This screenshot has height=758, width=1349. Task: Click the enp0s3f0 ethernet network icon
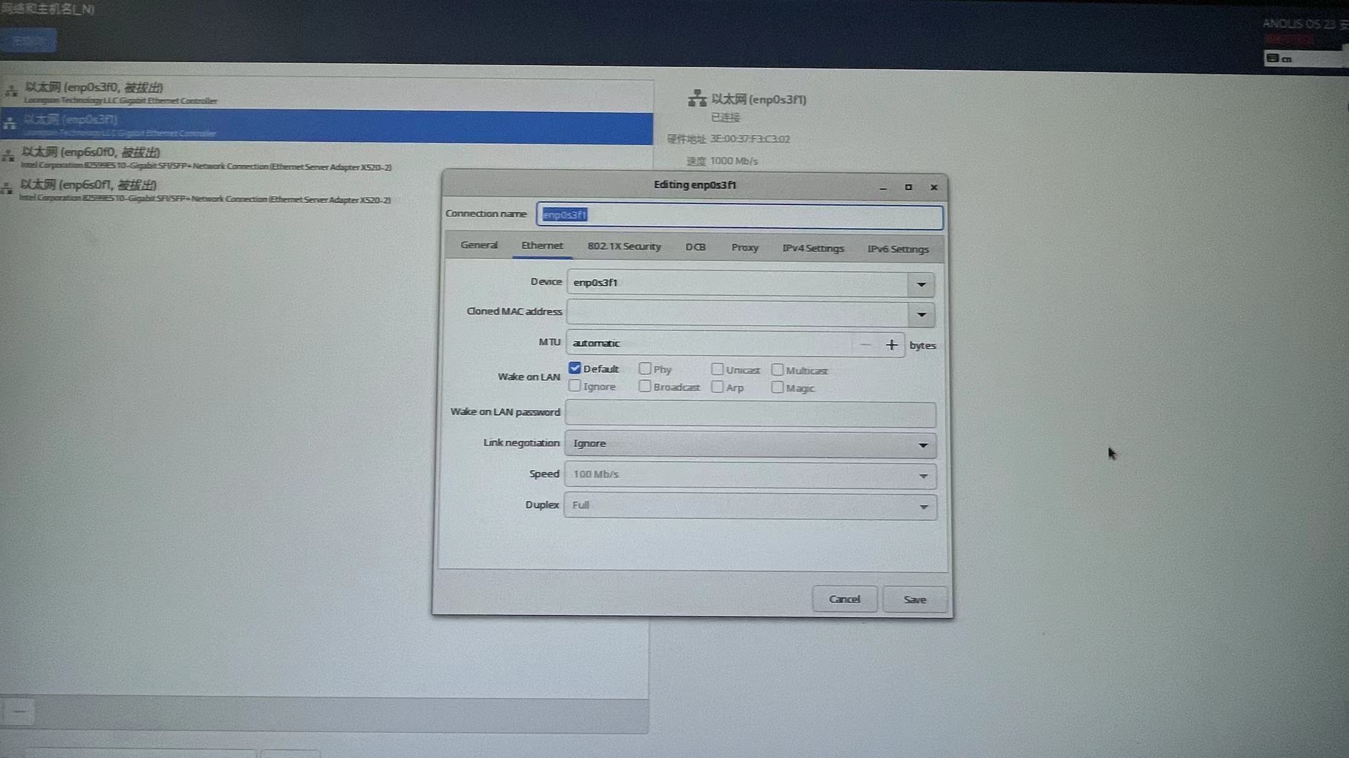[11, 91]
